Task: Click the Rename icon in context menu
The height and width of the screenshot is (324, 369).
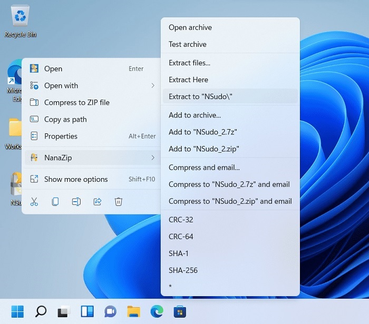Action: click(x=76, y=201)
